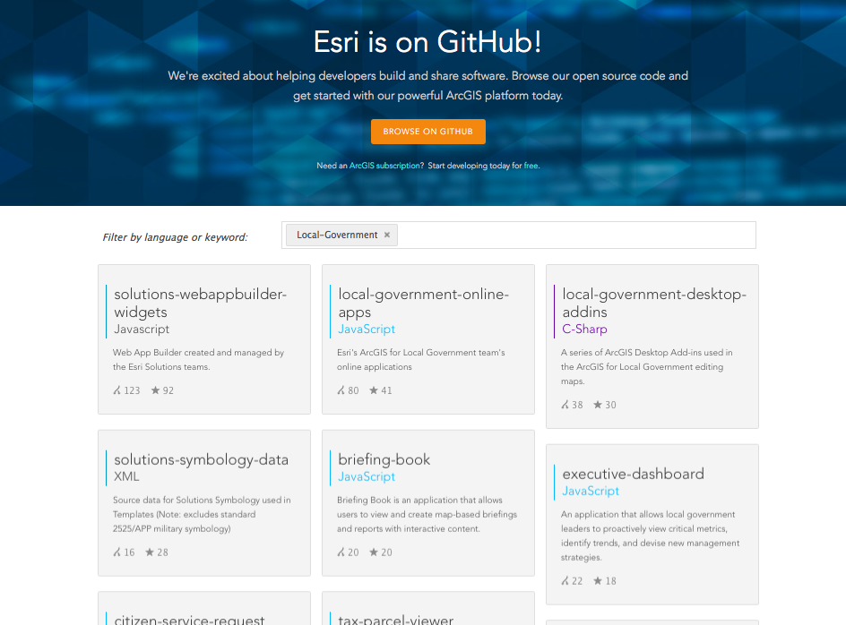
Task: Open the ArcGIS subscription link
Action: (x=385, y=166)
